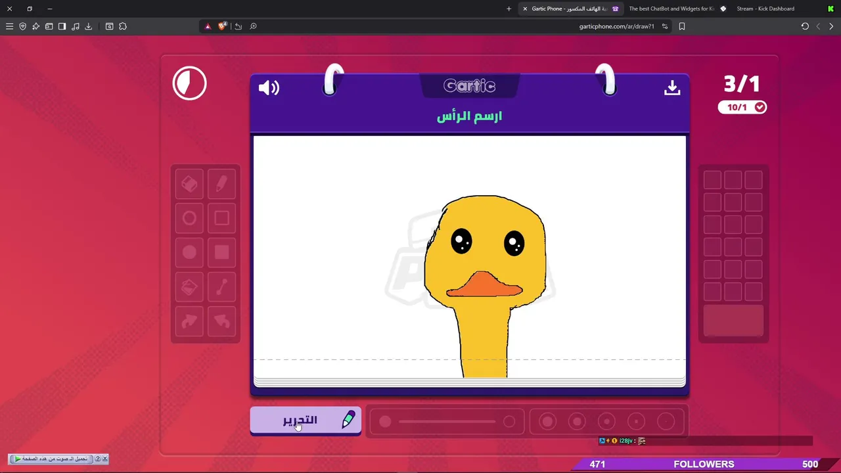
Task: Open Brave Shields lion icon
Action: tap(222, 26)
